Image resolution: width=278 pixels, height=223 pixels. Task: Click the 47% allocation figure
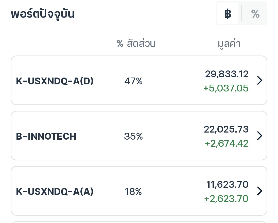coord(133,81)
